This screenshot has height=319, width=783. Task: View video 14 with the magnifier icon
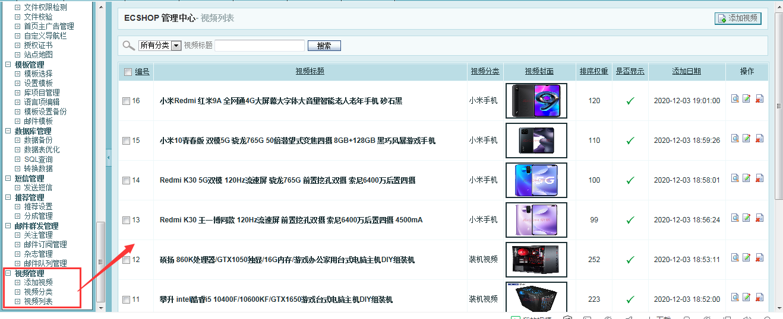coord(735,178)
